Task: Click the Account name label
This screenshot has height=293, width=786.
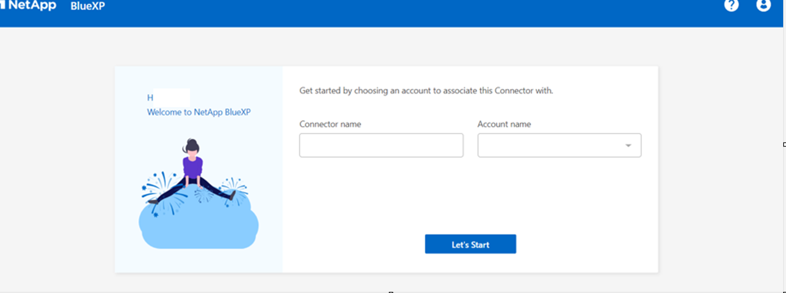Action: pos(504,124)
